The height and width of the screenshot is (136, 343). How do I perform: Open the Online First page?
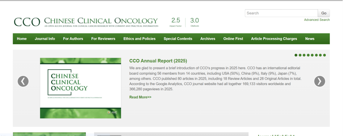click(x=233, y=39)
